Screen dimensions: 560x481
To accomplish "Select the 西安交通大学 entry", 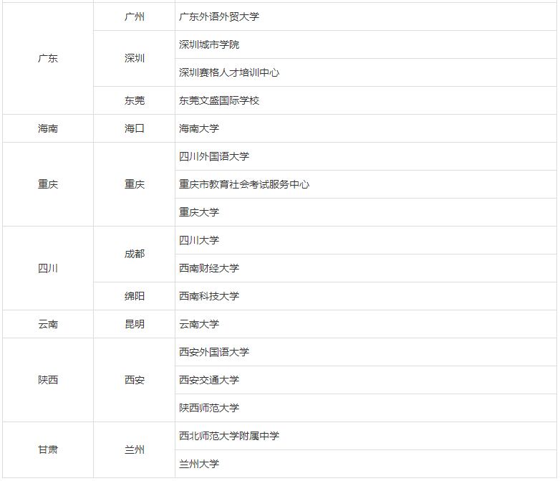I will pos(366,380).
